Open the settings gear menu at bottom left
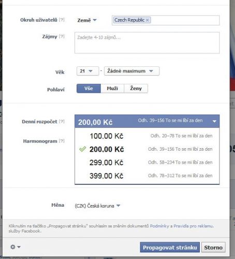This screenshot has height=259, width=235. click(x=15, y=247)
